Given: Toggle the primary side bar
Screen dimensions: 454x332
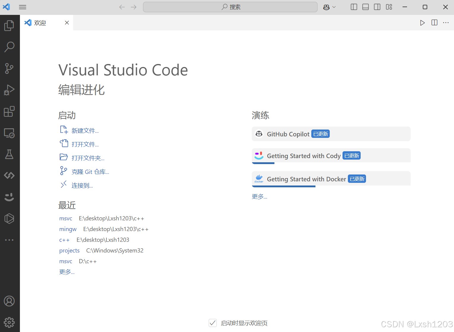Looking at the screenshot, I should coord(354,7).
